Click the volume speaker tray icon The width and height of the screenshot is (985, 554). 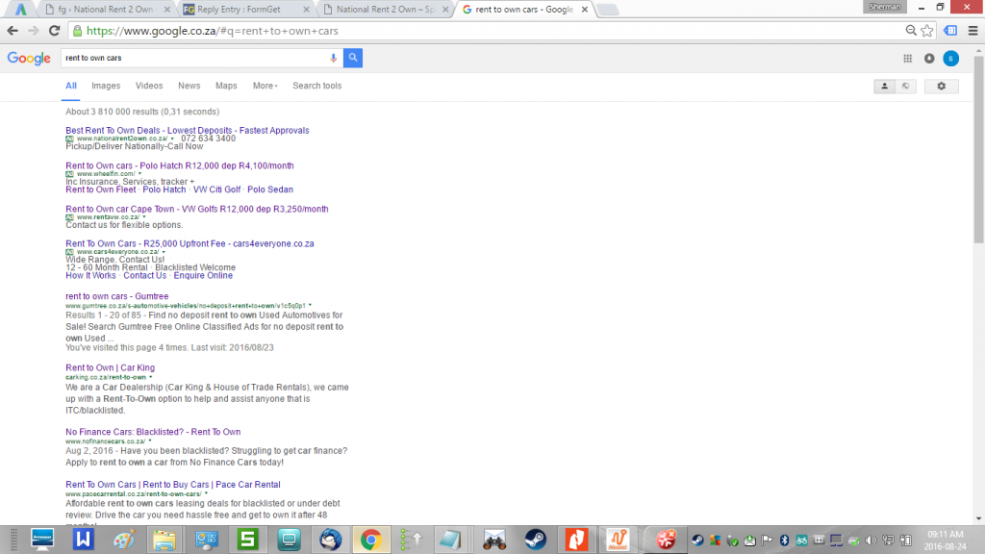(x=871, y=541)
